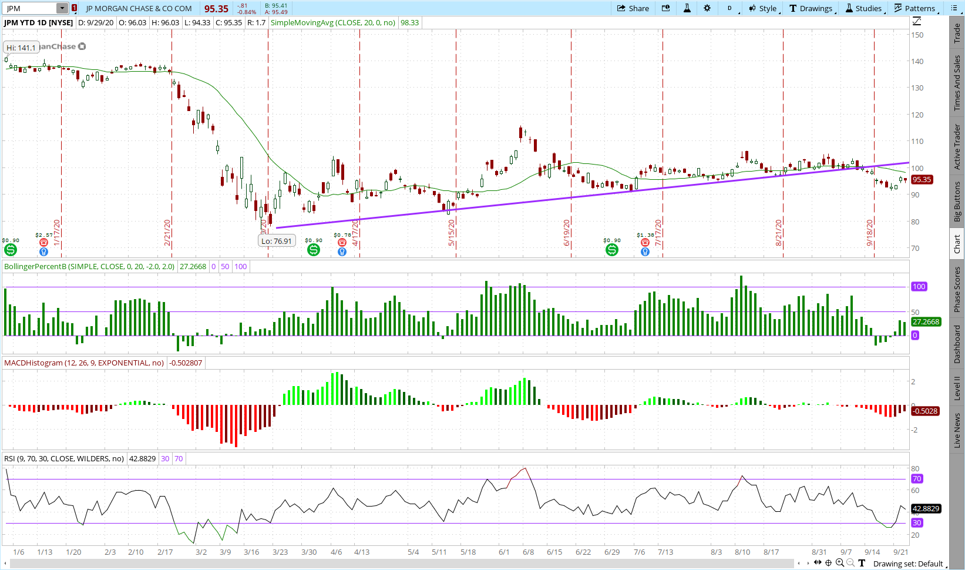This screenshot has width=965, height=570.
Task: Switch to the Active Trader side tab
Action: (957, 147)
